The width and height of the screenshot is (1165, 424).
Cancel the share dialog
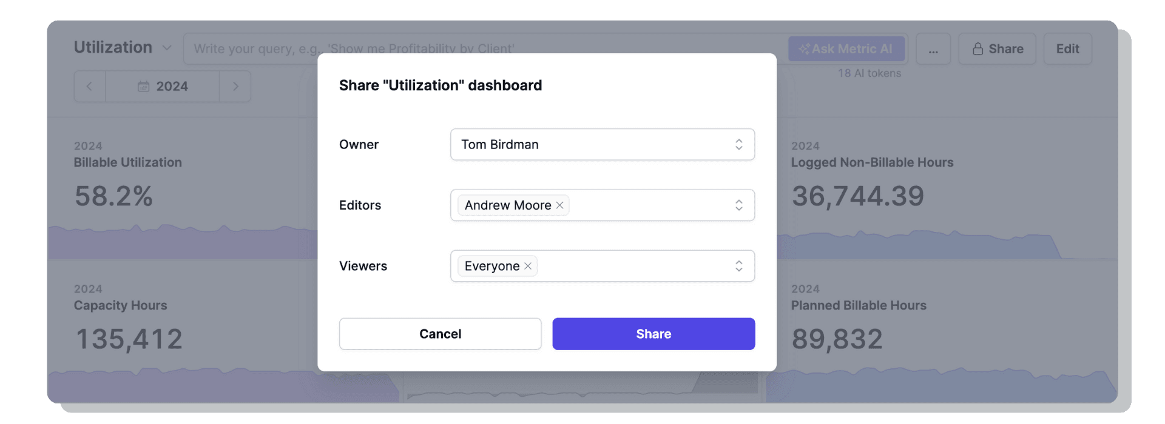point(441,334)
